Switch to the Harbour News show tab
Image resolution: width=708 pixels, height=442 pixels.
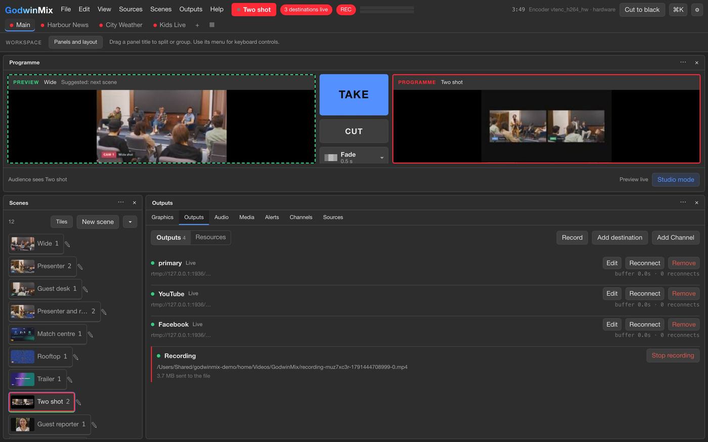(64, 25)
